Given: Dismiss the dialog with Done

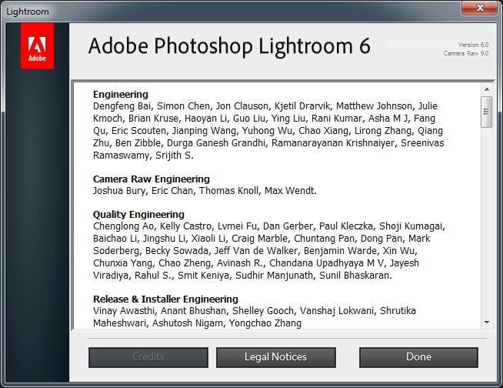Looking at the screenshot, I should click(x=418, y=357).
